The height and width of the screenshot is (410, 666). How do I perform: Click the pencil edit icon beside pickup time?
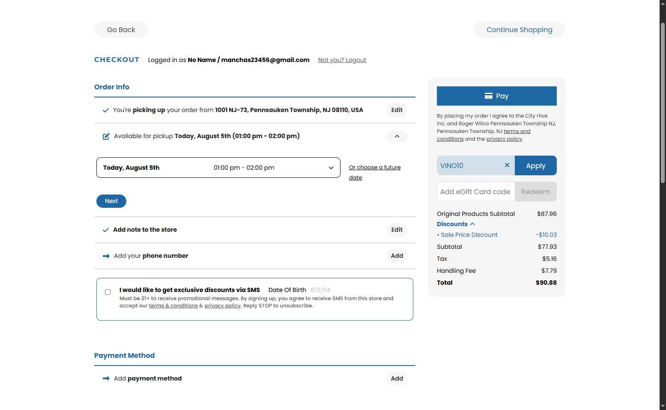(x=106, y=136)
